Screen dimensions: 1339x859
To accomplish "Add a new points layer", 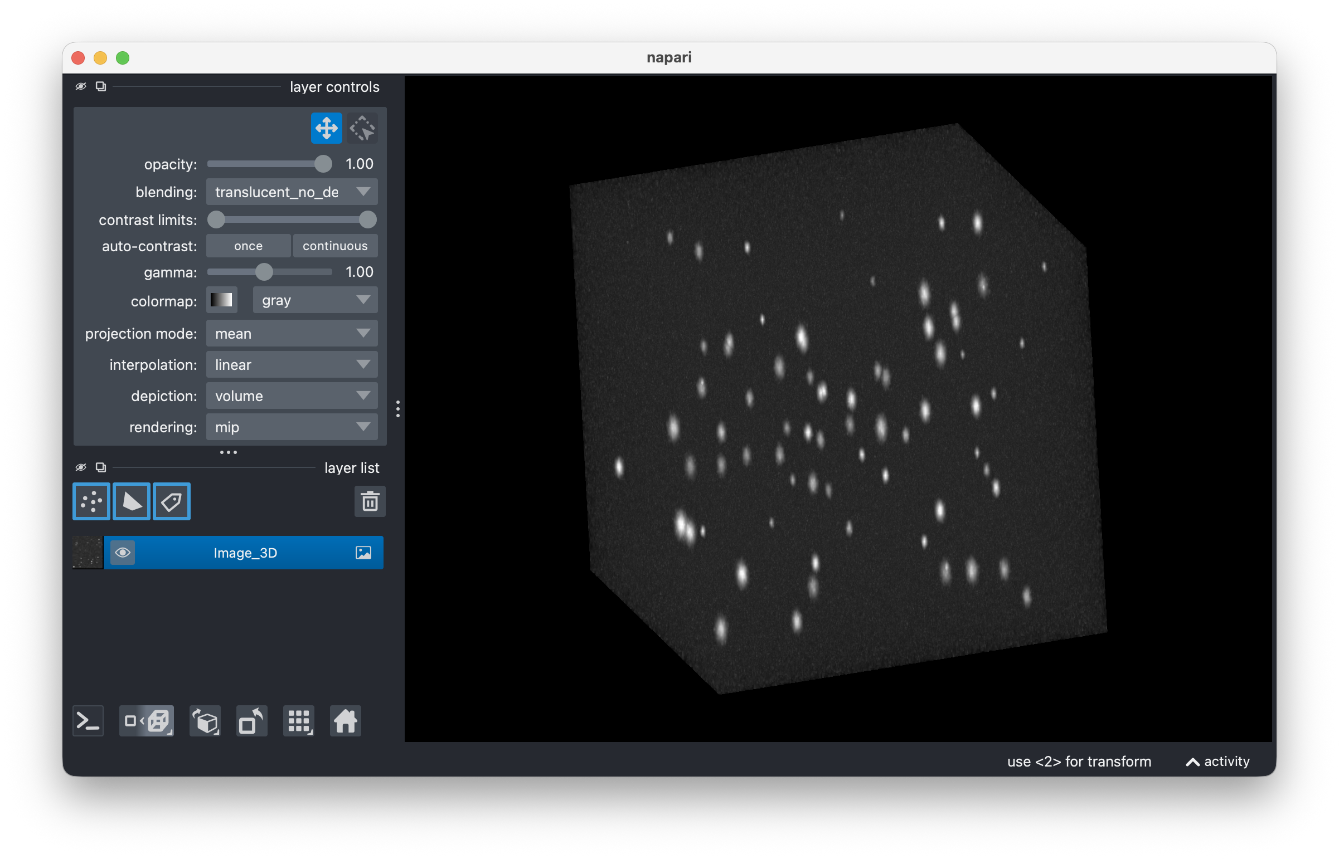I will pos(91,501).
